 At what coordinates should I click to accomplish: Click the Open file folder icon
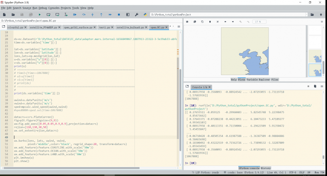coord(13,15)
